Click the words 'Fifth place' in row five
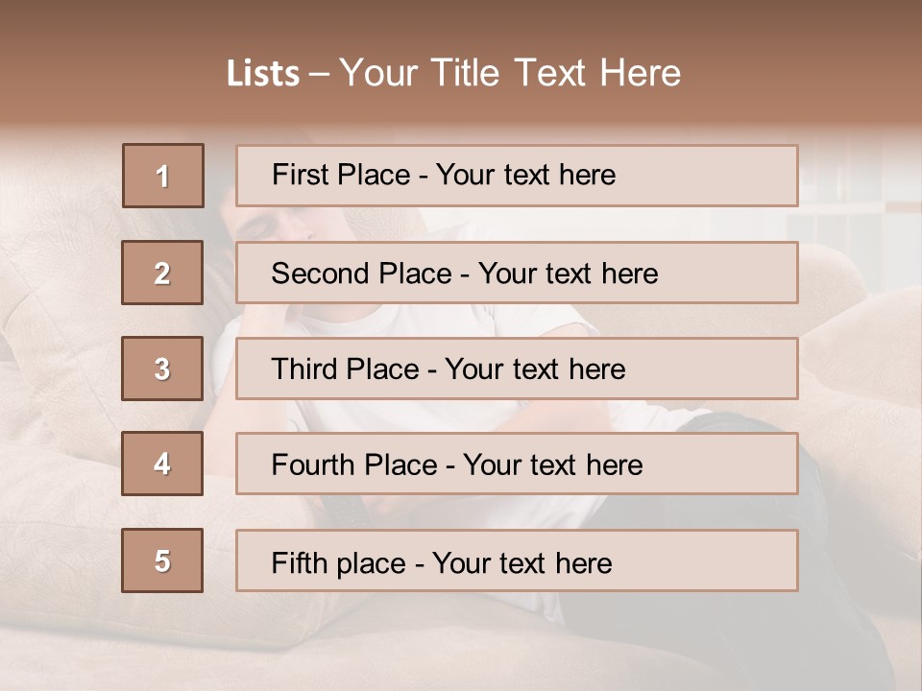This screenshot has height=691, width=922. pyautogui.click(x=339, y=563)
